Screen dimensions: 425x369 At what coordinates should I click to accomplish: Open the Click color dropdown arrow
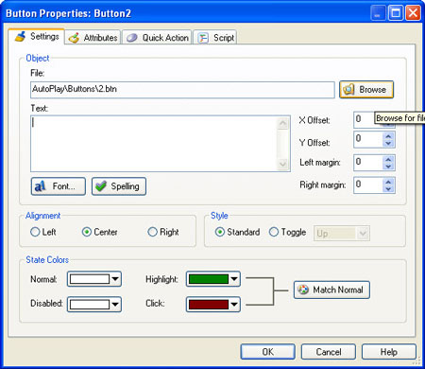pyautogui.click(x=234, y=305)
